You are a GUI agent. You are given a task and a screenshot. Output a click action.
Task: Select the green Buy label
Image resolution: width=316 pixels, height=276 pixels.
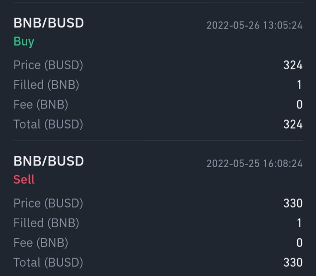(x=24, y=42)
